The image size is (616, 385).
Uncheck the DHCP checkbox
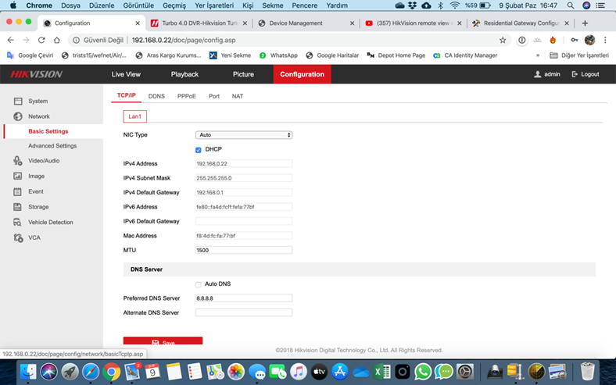tap(199, 149)
